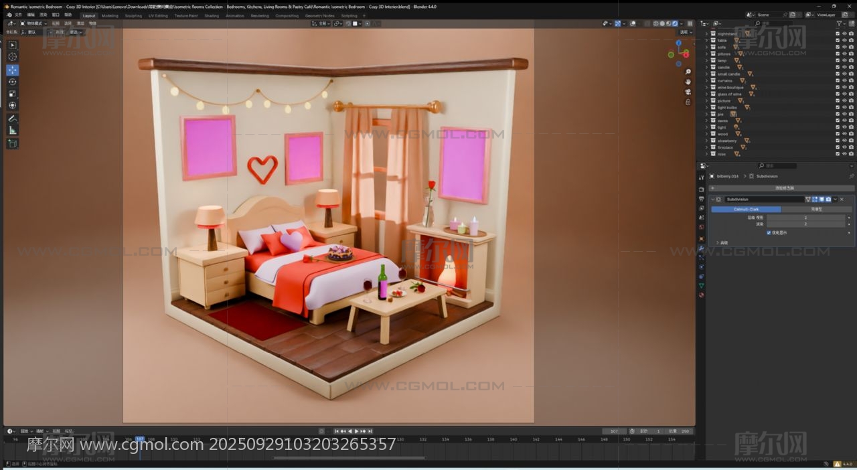Image resolution: width=857 pixels, height=470 pixels.
Task: Select the Catmull-Clark subdivision button
Action: 746,209
